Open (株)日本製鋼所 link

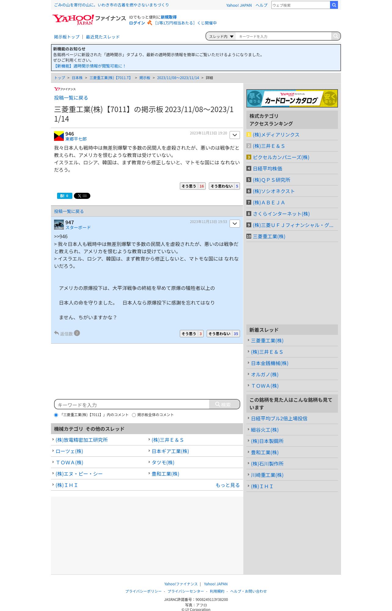point(267,441)
